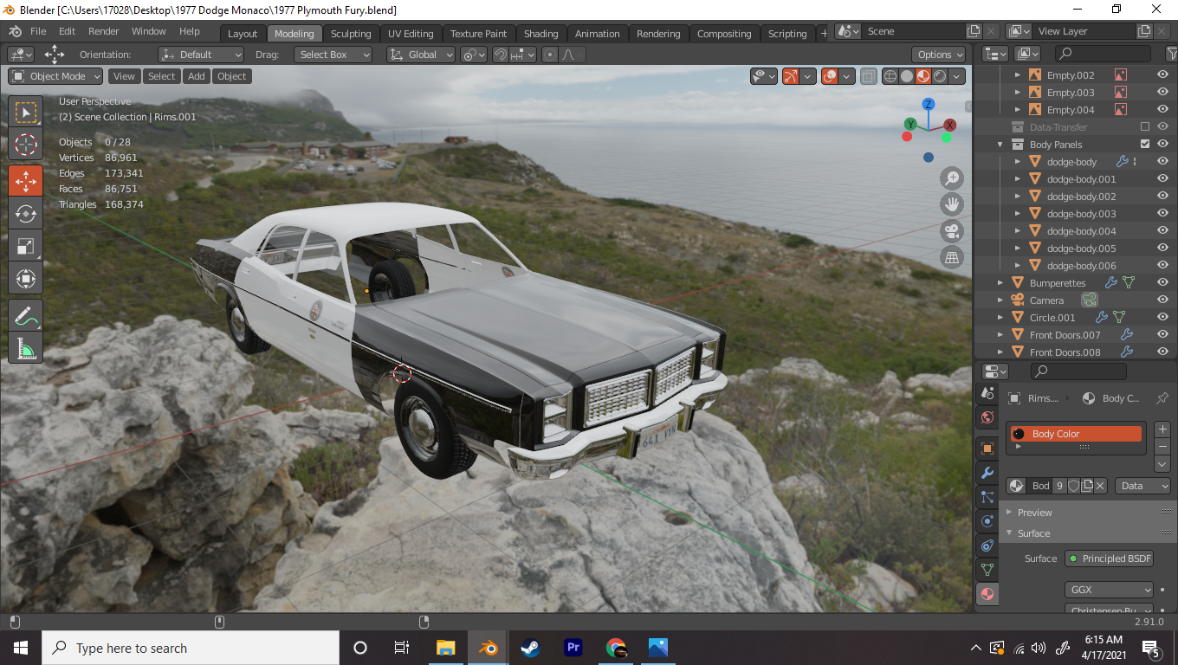Select the Select Box tool
Image resolution: width=1178 pixels, height=665 pixels.
(26, 113)
